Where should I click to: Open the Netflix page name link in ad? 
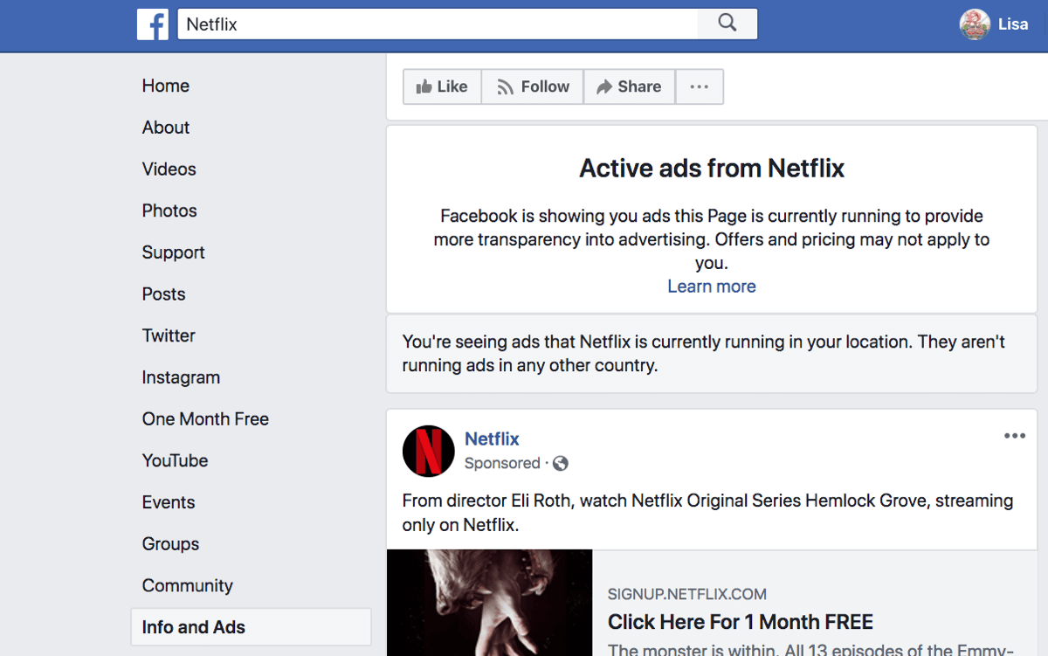click(x=492, y=439)
